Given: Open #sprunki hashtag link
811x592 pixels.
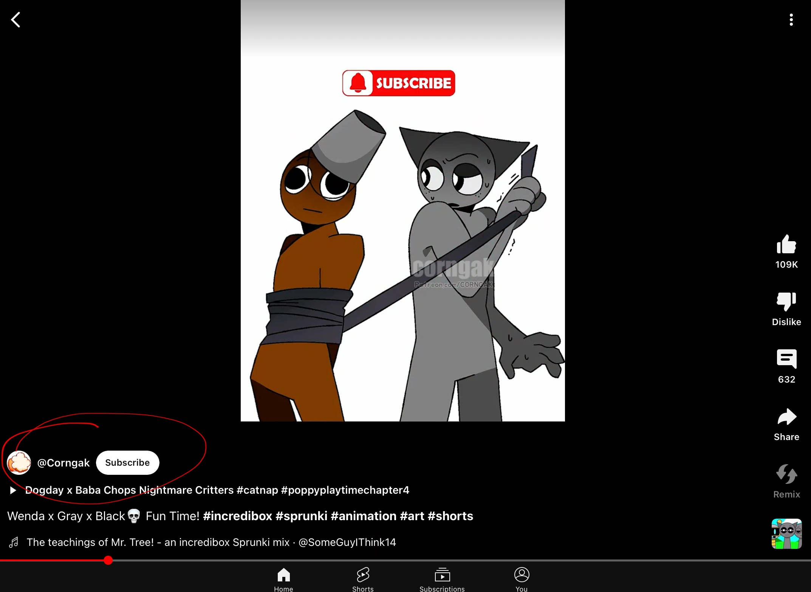Looking at the screenshot, I should [x=301, y=516].
